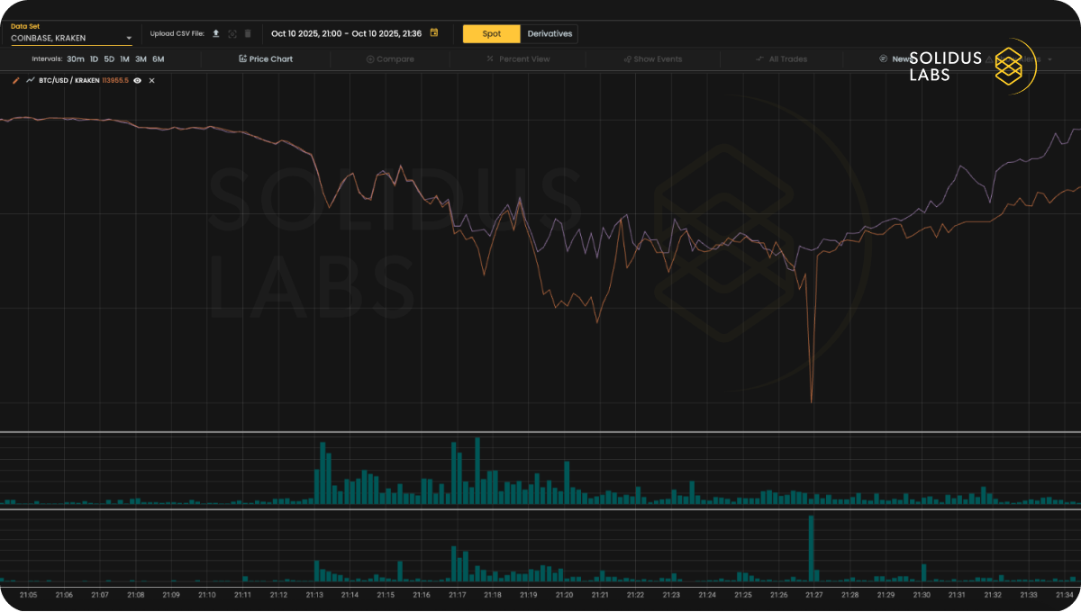
Task: Click the Upload CSV File label
Action: [177, 33]
